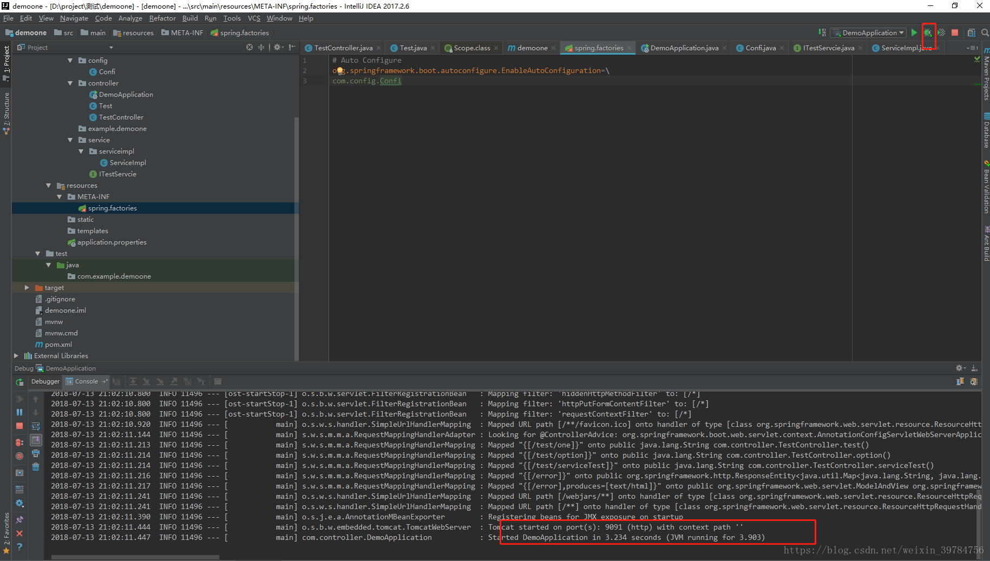The width and height of the screenshot is (990, 561).
Task: Open the VCS menu
Action: click(x=254, y=18)
